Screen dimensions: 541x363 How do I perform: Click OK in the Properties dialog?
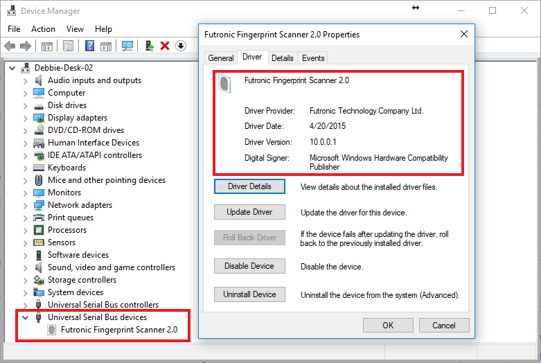click(x=388, y=326)
